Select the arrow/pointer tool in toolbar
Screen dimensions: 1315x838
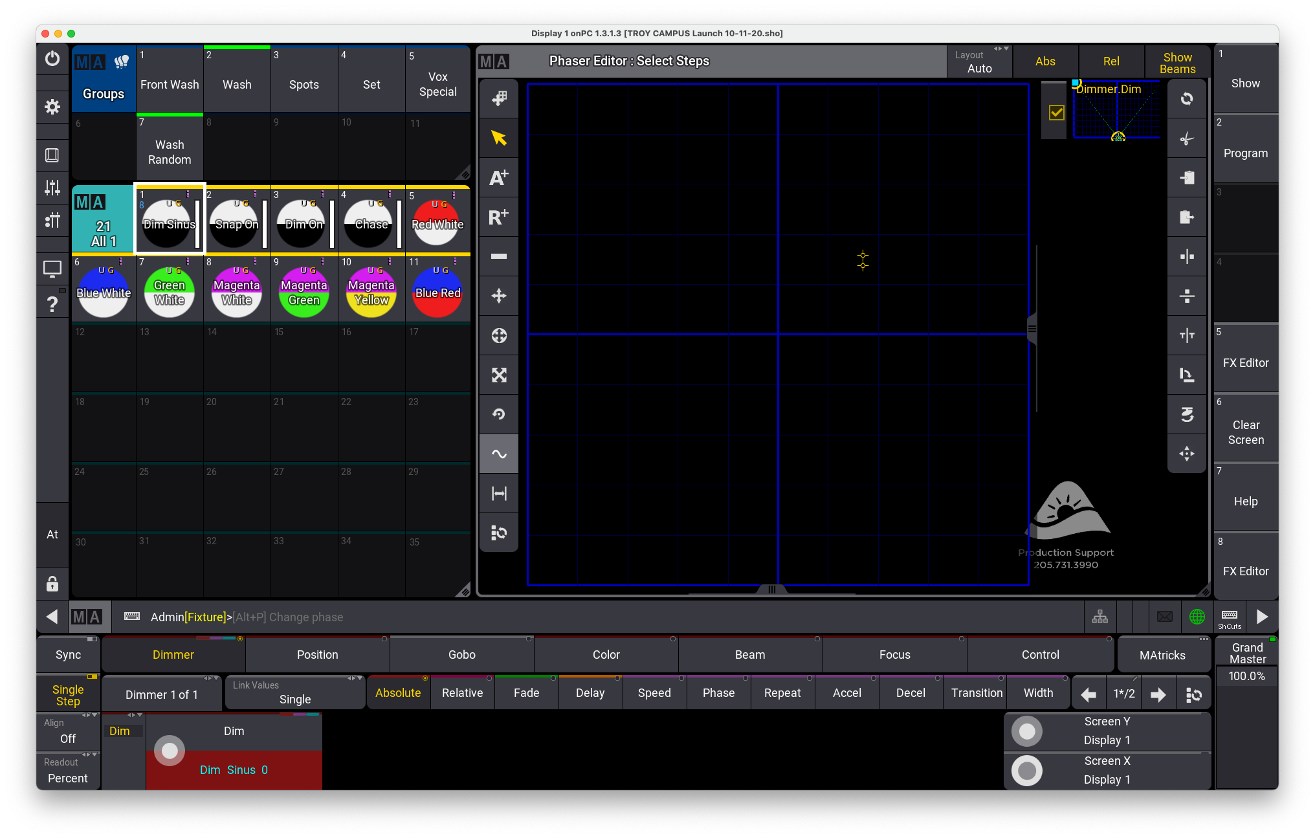(500, 138)
